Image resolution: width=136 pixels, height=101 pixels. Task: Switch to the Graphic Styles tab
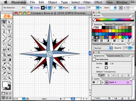[x=114, y=56]
